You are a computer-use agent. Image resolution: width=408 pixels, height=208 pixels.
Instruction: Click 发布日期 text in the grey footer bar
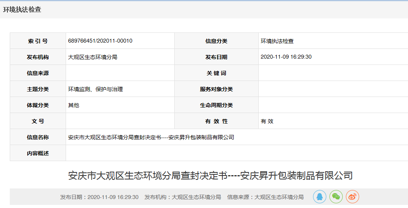[99, 197]
